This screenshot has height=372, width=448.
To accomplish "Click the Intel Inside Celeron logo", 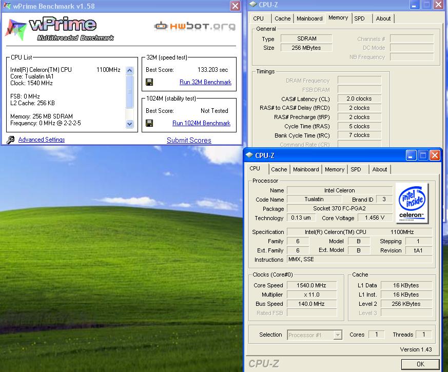I will pos(412,203).
